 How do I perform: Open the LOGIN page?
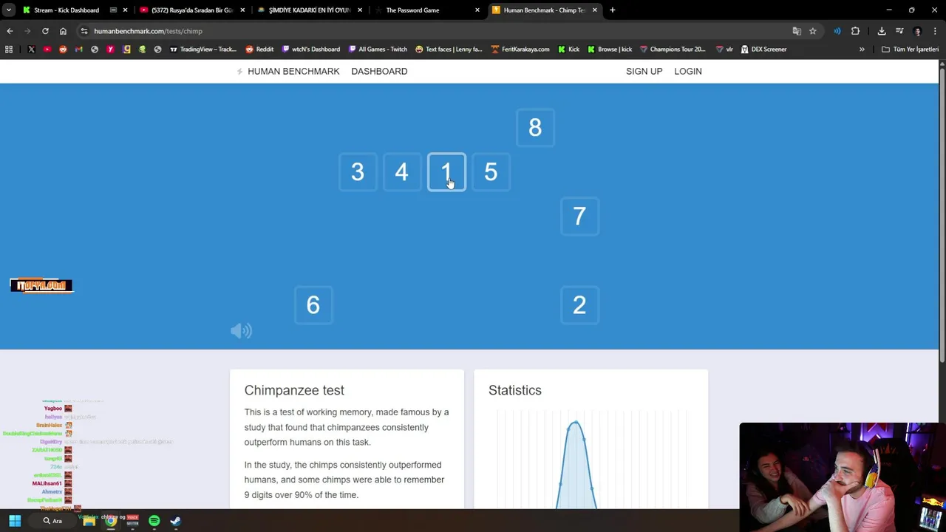click(x=688, y=71)
